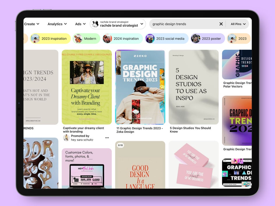Viewport: 275px width, 206px height.
Task: Click the 5 Design Studios You Should Know title
Action: [x=190, y=130]
